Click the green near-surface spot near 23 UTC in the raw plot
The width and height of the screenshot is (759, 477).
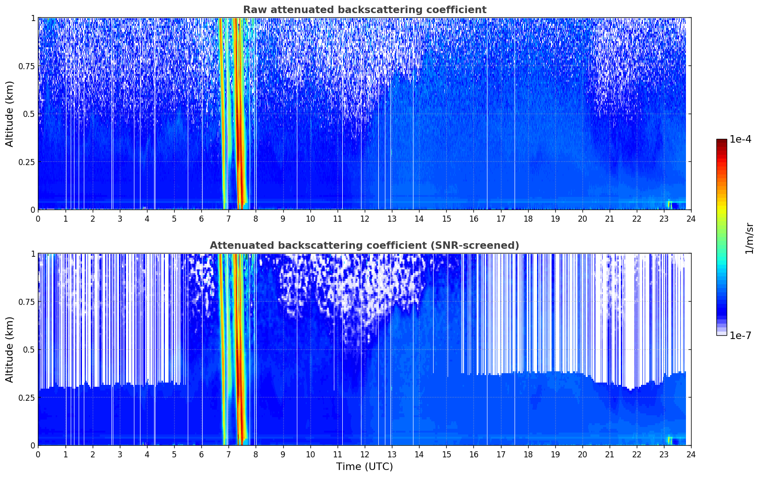pos(670,204)
